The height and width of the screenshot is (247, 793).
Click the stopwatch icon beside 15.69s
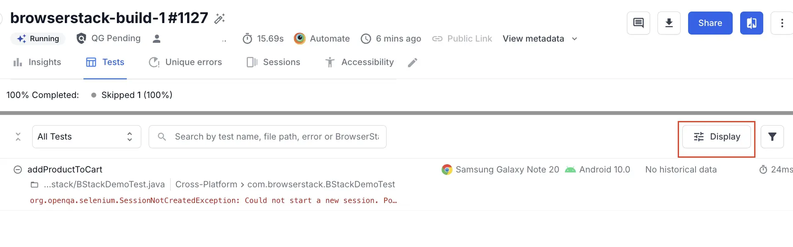tap(248, 38)
